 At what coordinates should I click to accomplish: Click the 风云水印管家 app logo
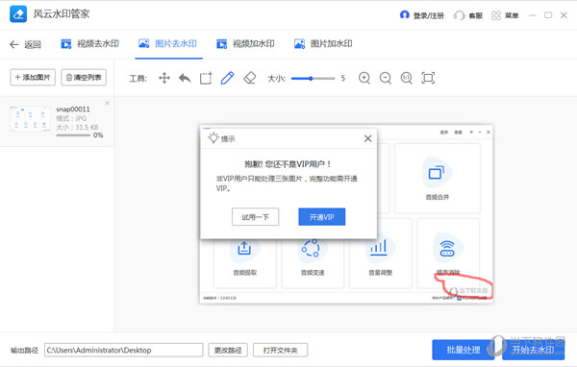(18, 14)
